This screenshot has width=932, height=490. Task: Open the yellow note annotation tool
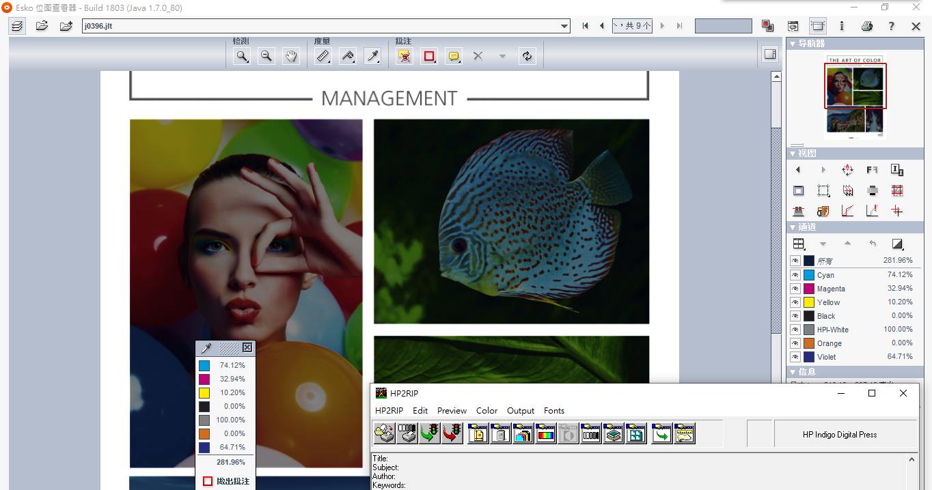tap(454, 56)
